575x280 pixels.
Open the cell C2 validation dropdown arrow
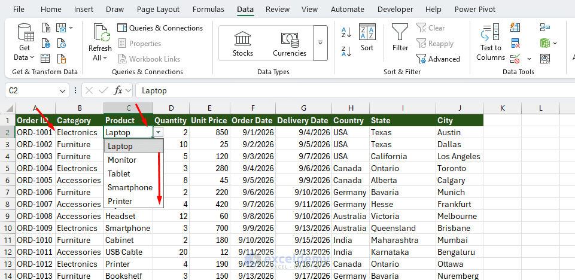[x=158, y=132]
